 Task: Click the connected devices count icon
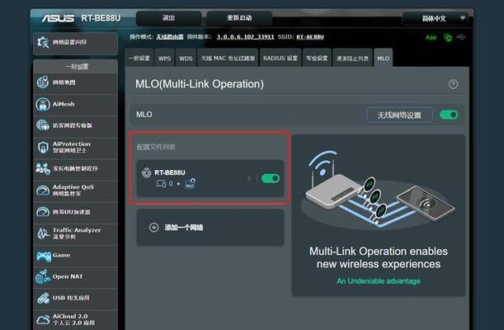161,183
